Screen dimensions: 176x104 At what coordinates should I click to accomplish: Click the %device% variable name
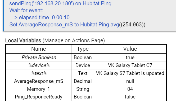coord(39,65)
